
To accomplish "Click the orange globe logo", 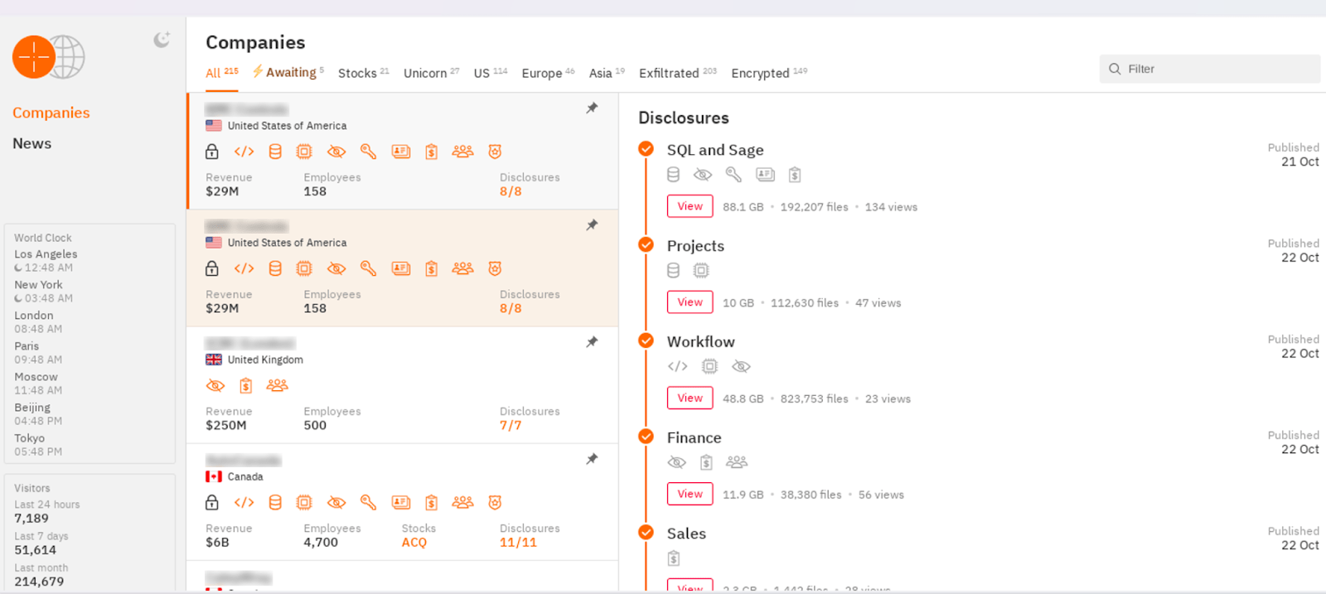I will 48,57.
